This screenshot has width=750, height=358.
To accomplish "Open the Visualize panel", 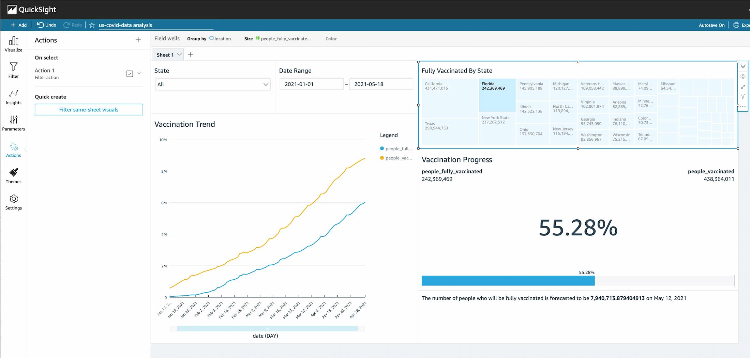I will coord(13,44).
